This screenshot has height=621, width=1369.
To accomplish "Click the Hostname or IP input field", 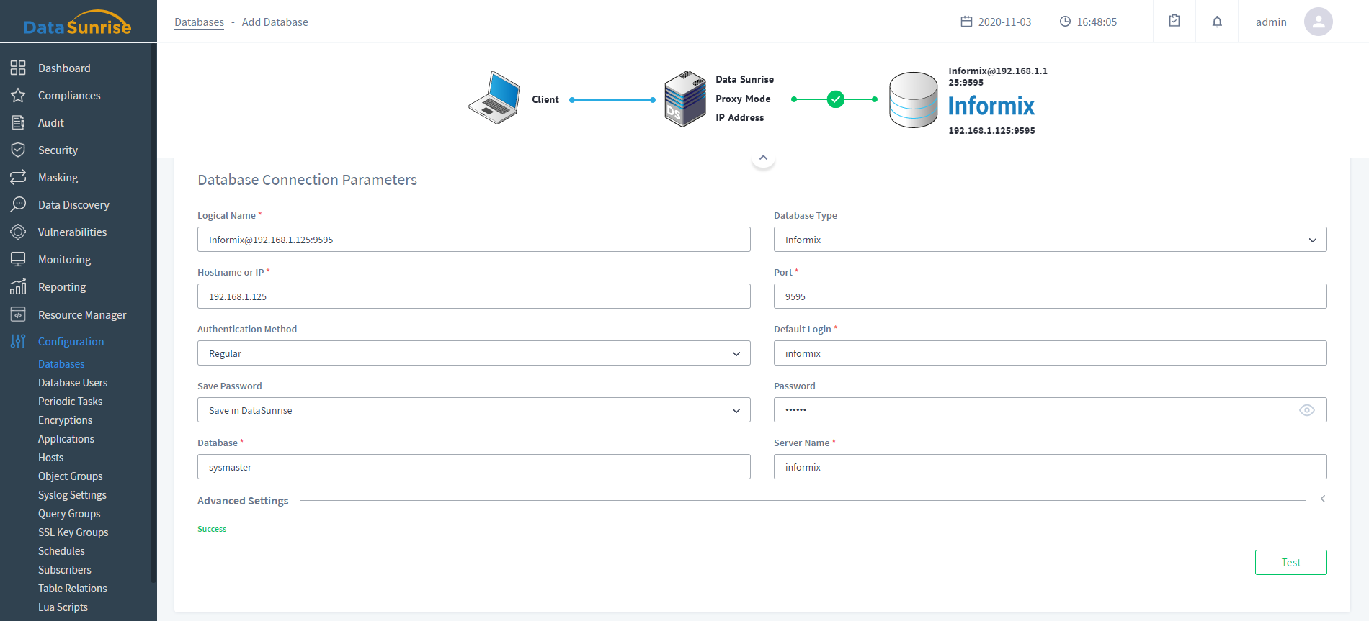I will point(473,296).
